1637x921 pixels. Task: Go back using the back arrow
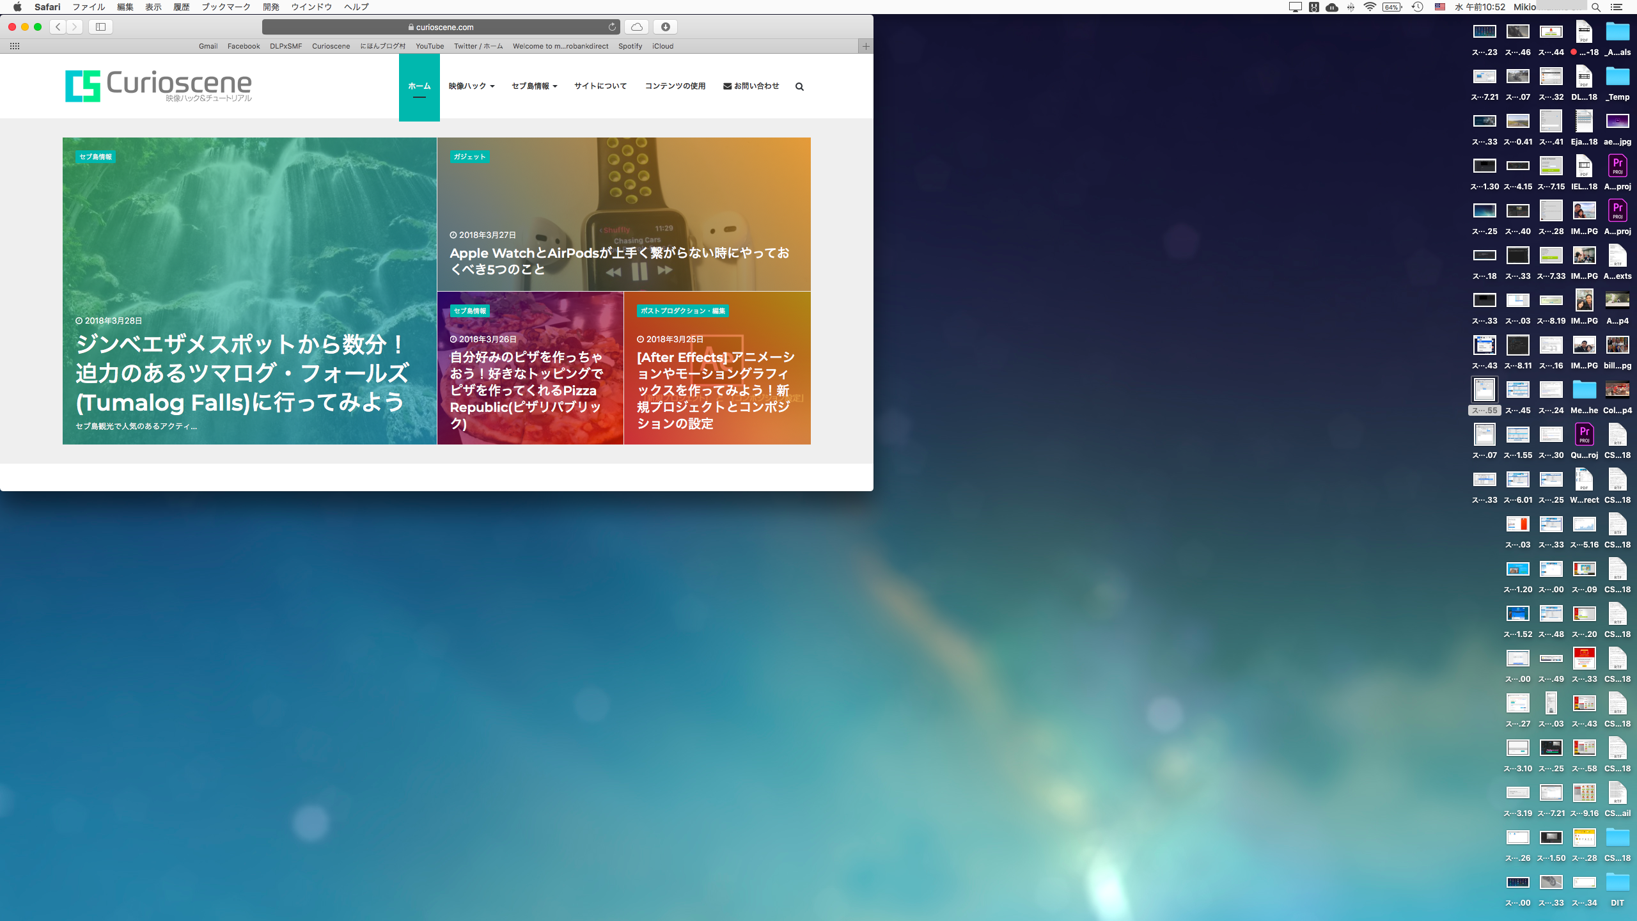[x=58, y=27]
